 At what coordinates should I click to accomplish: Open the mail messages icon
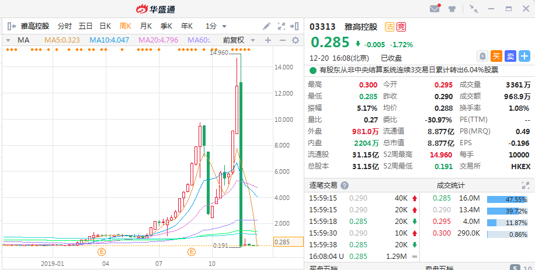[435, 9]
